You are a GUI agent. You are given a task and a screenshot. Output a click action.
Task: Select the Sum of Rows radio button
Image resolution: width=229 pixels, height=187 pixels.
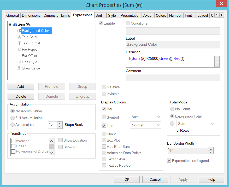172,124
